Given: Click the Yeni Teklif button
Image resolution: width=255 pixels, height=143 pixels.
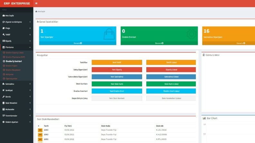Looking at the screenshot, I should [x=117, y=63].
